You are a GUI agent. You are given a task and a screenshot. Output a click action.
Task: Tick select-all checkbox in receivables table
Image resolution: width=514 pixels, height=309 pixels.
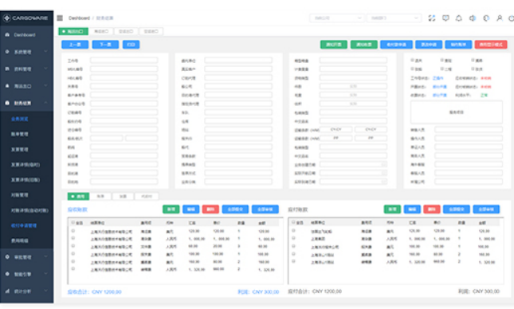pos(73,222)
